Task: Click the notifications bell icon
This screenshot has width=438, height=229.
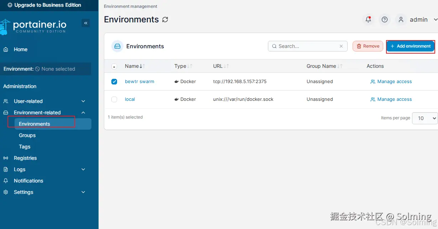Action: 368,20
